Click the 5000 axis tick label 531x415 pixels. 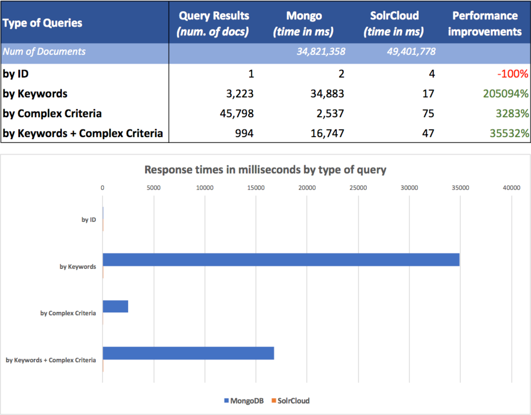tap(153, 188)
